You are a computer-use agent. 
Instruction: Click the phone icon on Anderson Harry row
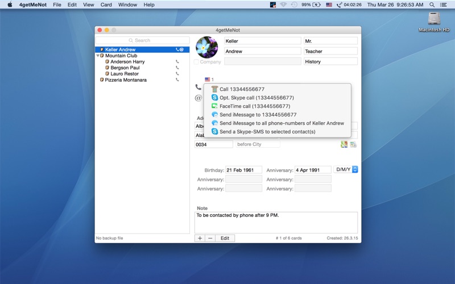(177, 62)
